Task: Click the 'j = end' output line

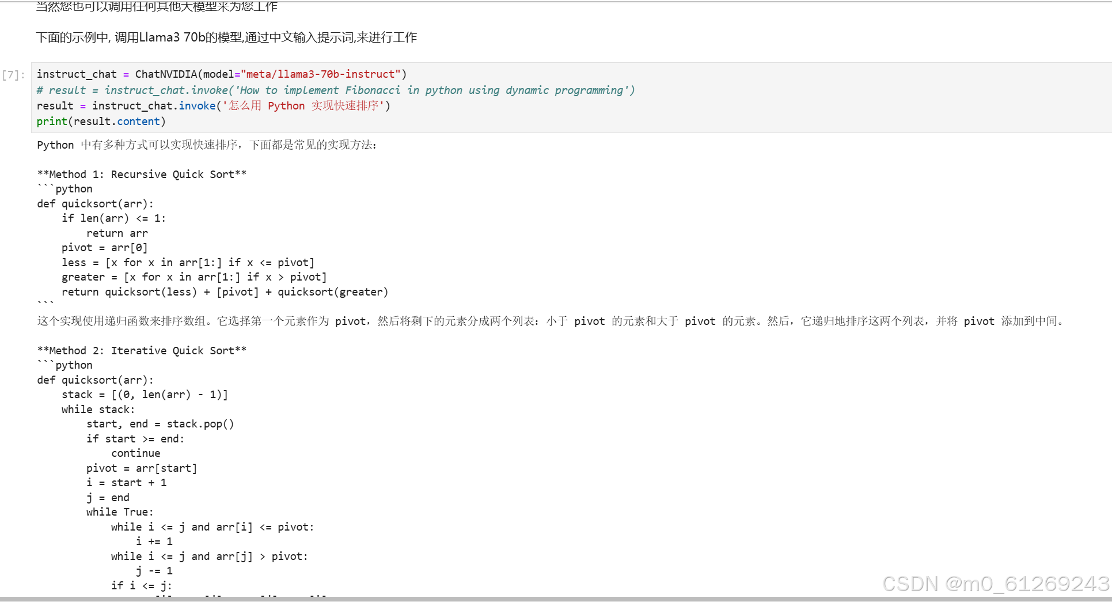Action: click(x=108, y=498)
